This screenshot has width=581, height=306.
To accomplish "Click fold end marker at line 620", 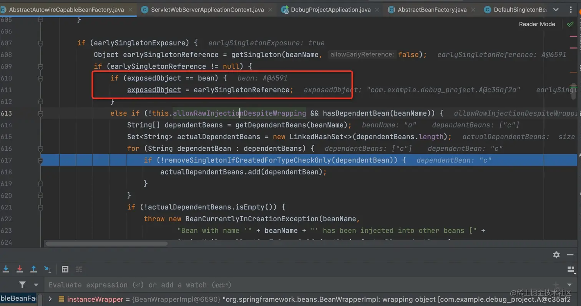I will [x=40, y=195].
